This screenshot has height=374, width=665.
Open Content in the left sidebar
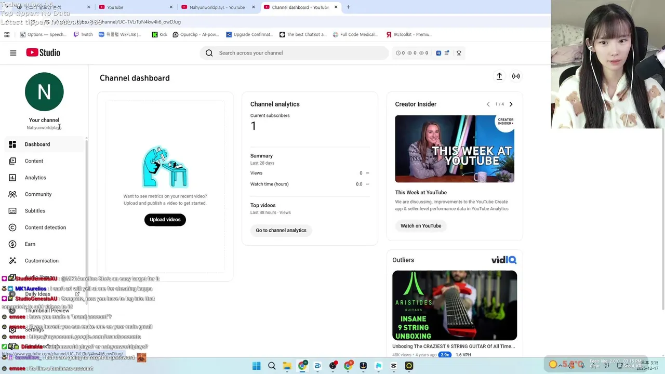[44, 161]
